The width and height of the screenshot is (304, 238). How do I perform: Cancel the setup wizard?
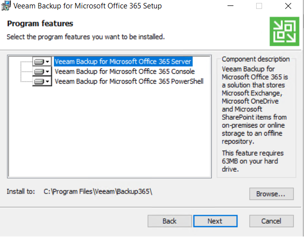point(271,221)
